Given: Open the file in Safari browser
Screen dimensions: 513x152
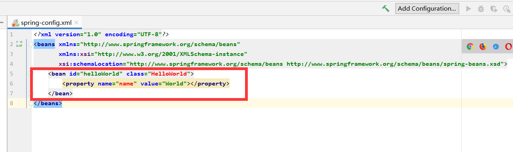Looking at the screenshot, I should [x=496, y=46].
